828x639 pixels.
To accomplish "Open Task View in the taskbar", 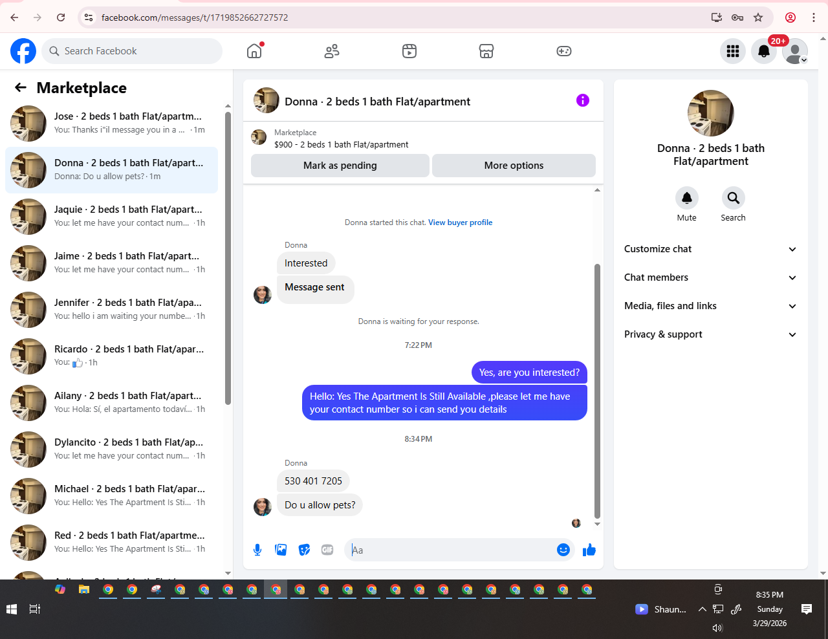I will 35,609.
